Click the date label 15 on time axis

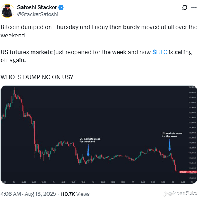click(x=53, y=182)
